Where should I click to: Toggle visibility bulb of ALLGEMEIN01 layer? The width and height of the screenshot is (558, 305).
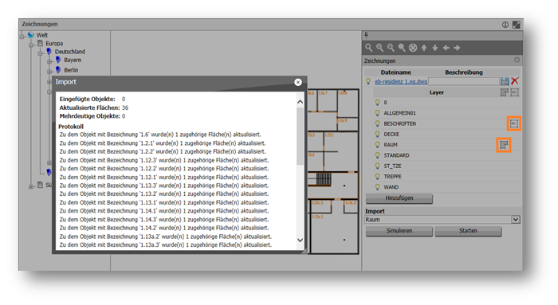(x=377, y=113)
